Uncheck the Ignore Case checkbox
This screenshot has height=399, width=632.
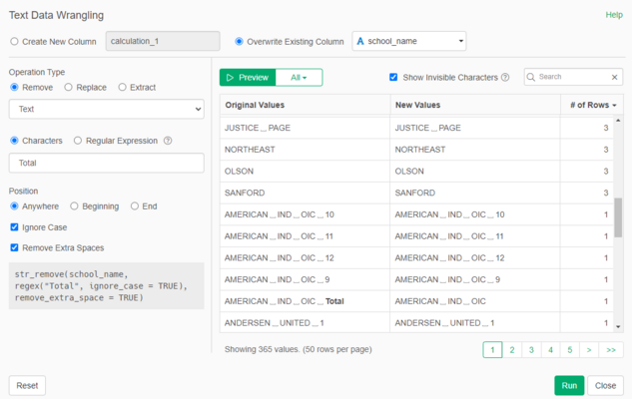click(15, 226)
